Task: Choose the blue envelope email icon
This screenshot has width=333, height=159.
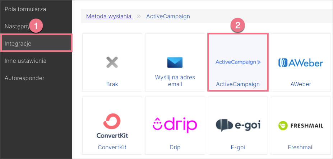Action: click(x=175, y=62)
